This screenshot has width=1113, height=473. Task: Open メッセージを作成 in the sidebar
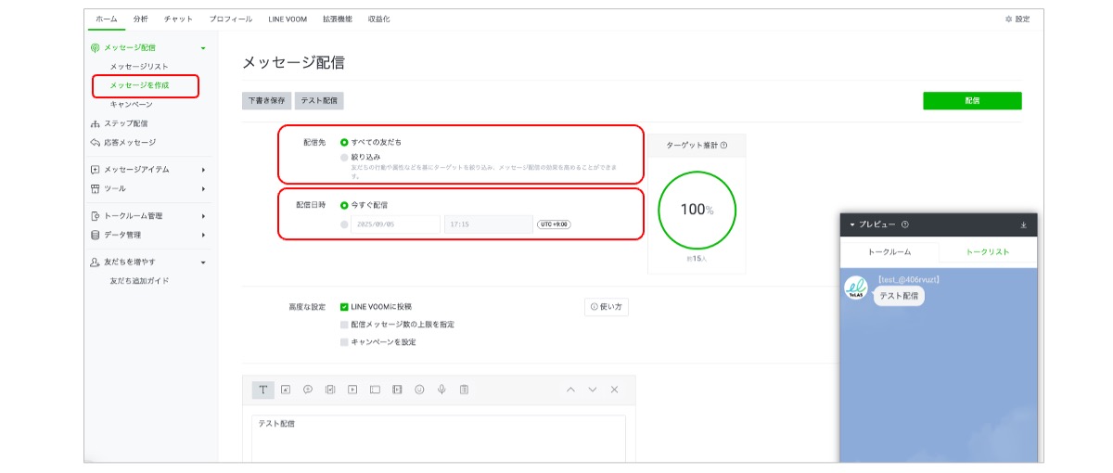coord(139,85)
